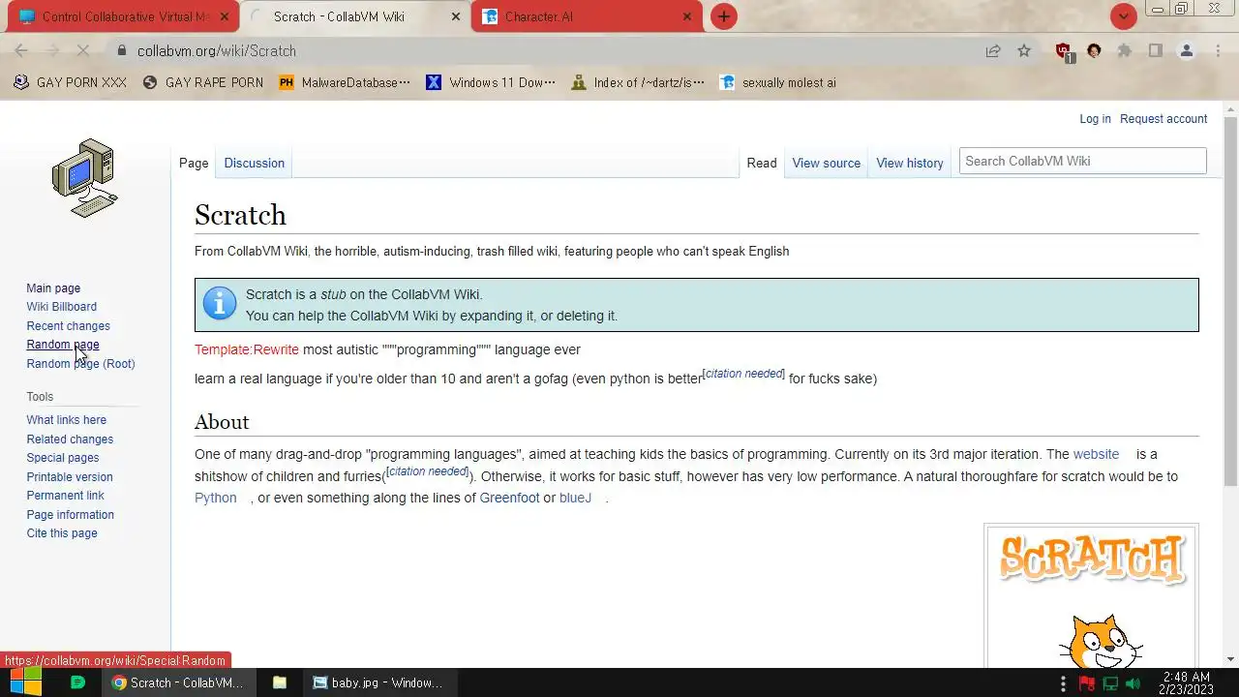Open the red Template:Rewrite link
Screen dimensions: 1239x697
click(x=247, y=349)
